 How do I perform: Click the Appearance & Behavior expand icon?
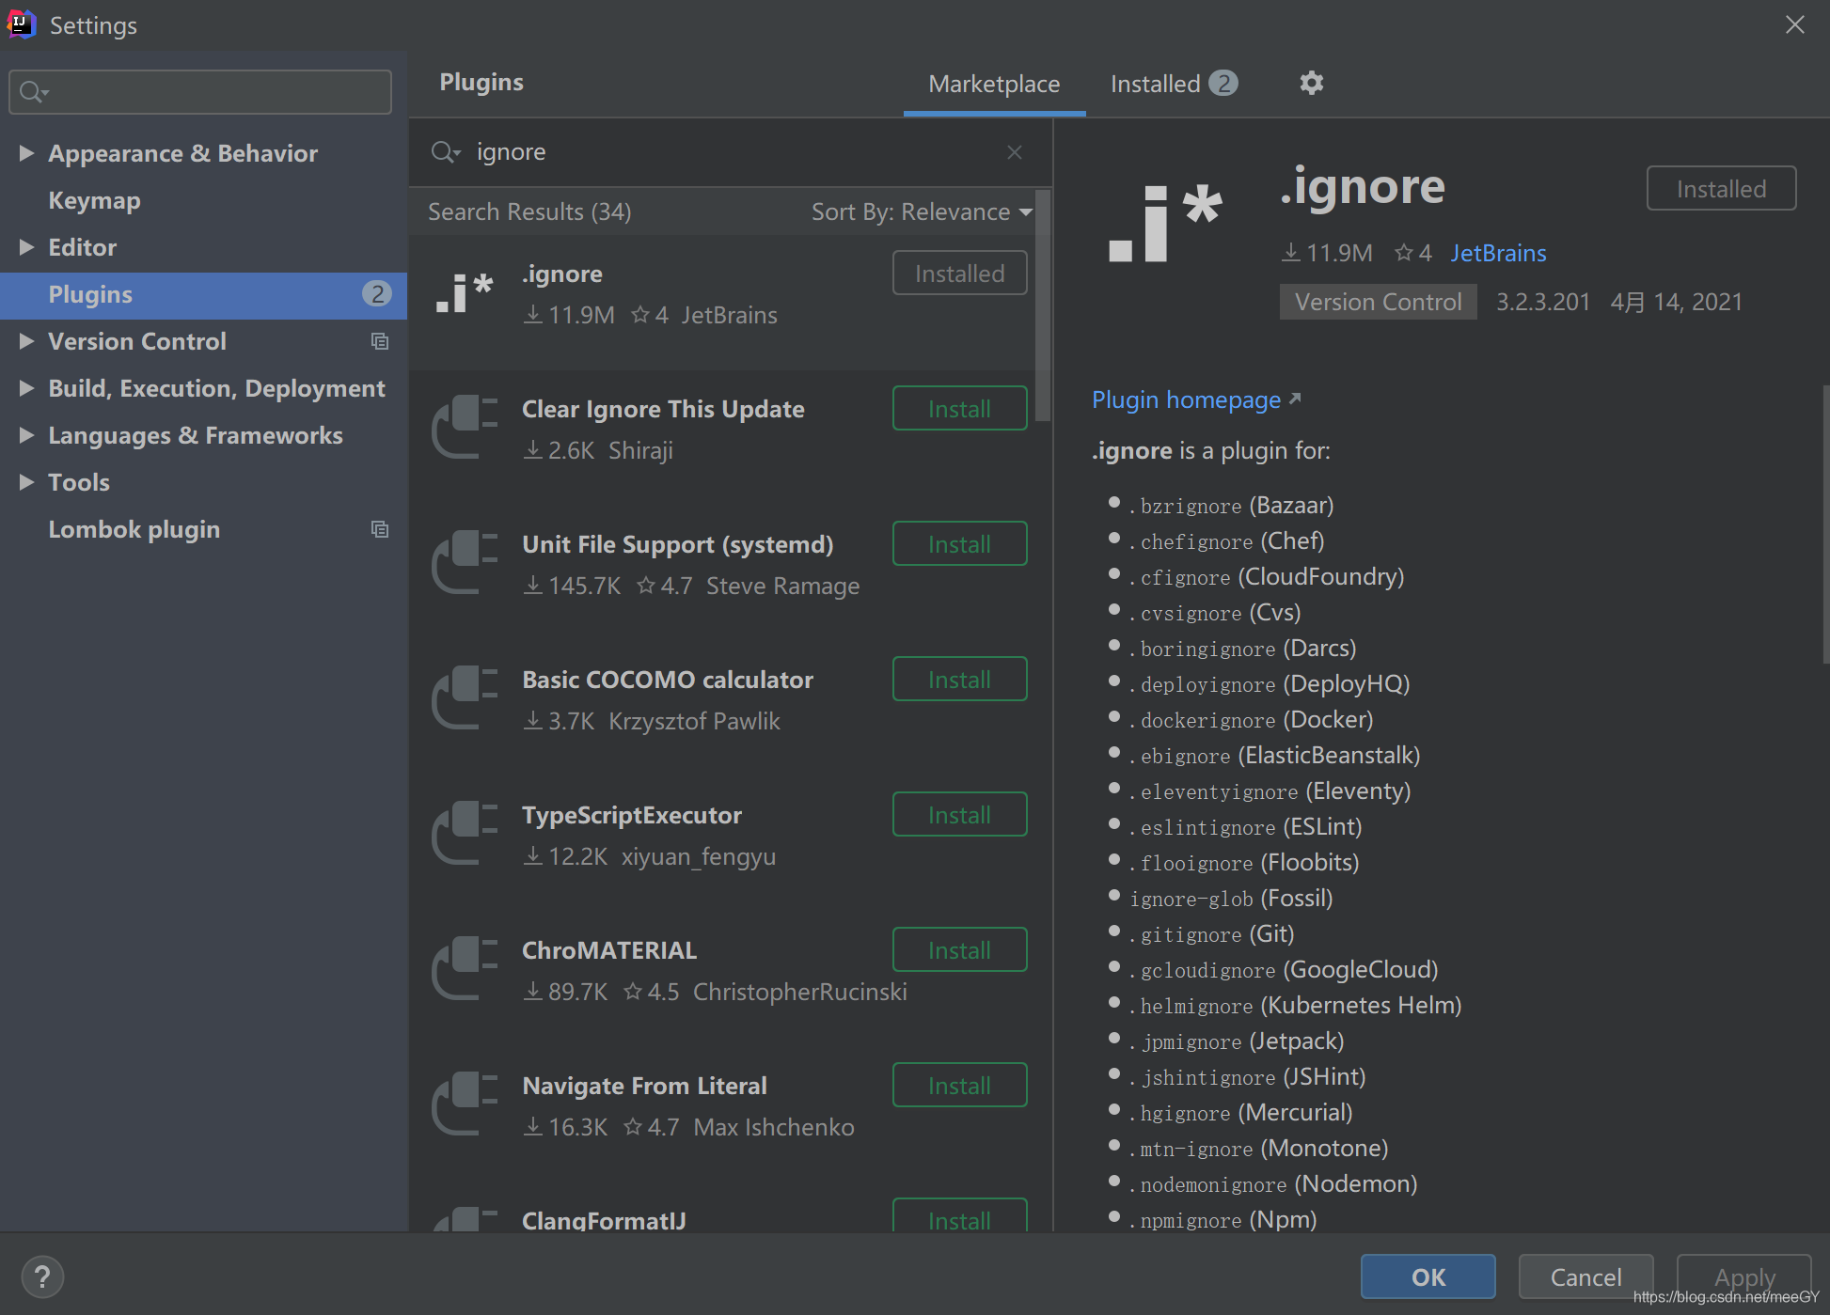25,153
